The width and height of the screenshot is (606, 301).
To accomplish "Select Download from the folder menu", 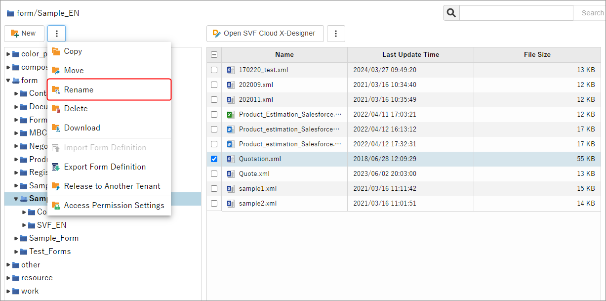I will [109, 128].
